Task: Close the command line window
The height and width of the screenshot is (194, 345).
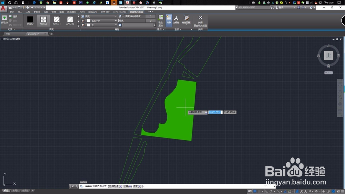Action: [72, 186]
